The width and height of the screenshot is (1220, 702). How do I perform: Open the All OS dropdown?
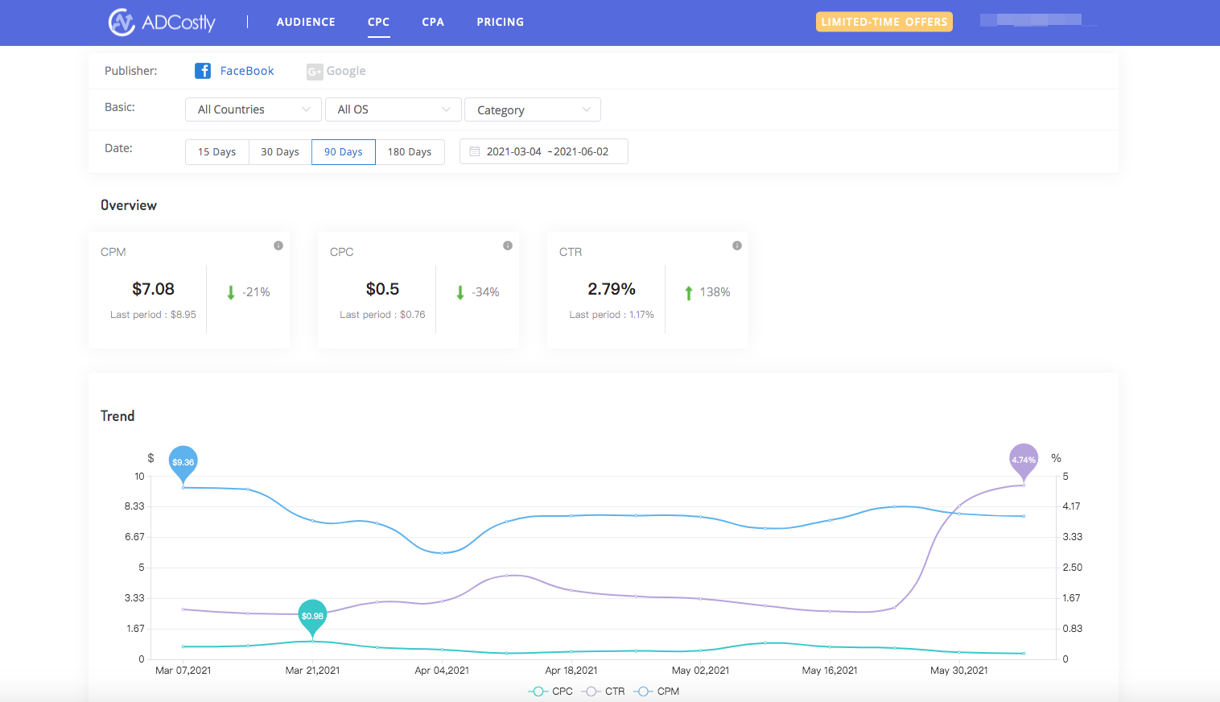[x=393, y=109]
